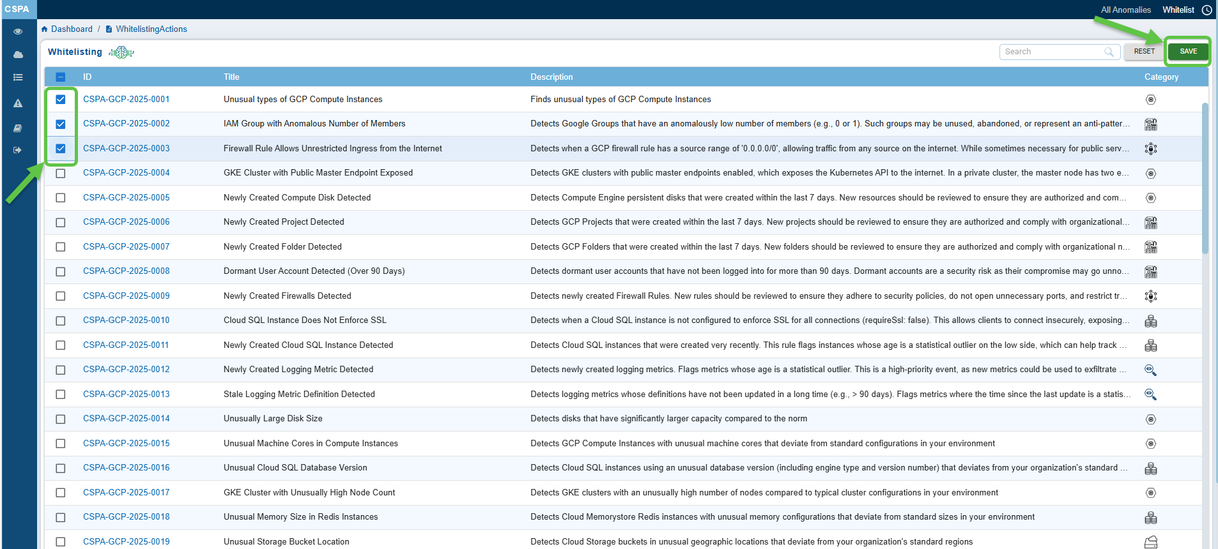Uncheck the CSPA-GCP-2025-0002 row checkbox
Image resolution: width=1218 pixels, height=549 pixels.
click(x=61, y=124)
